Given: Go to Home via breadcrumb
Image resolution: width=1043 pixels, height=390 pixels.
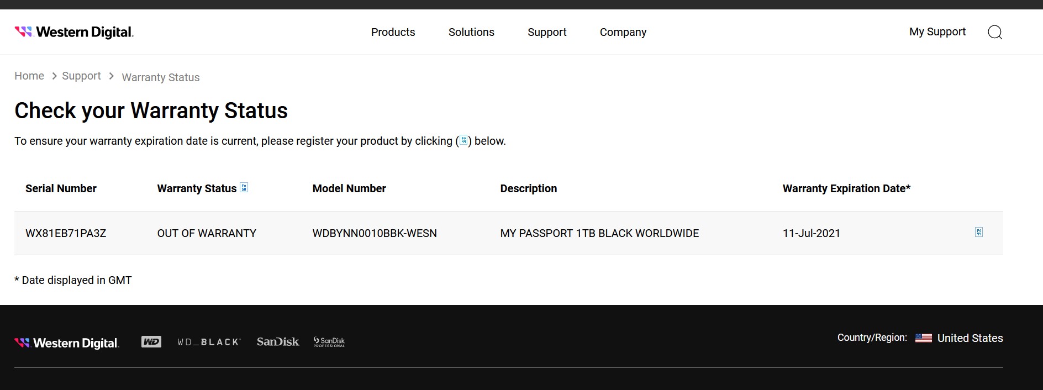Looking at the screenshot, I should (x=29, y=76).
